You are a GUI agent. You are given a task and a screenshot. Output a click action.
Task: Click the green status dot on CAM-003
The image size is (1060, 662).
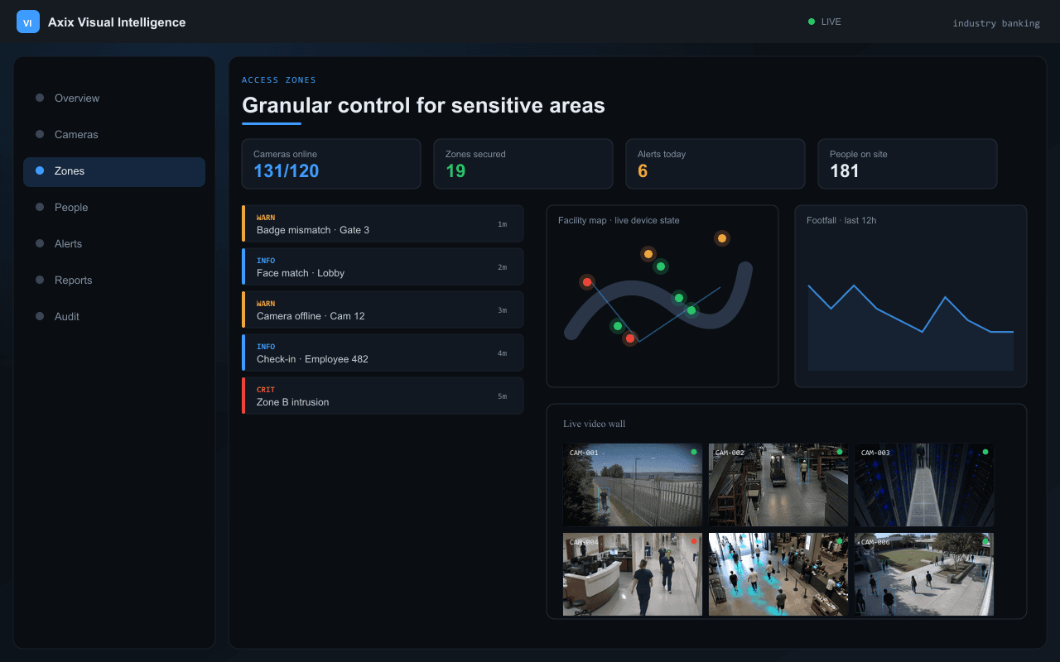tap(985, 452)
